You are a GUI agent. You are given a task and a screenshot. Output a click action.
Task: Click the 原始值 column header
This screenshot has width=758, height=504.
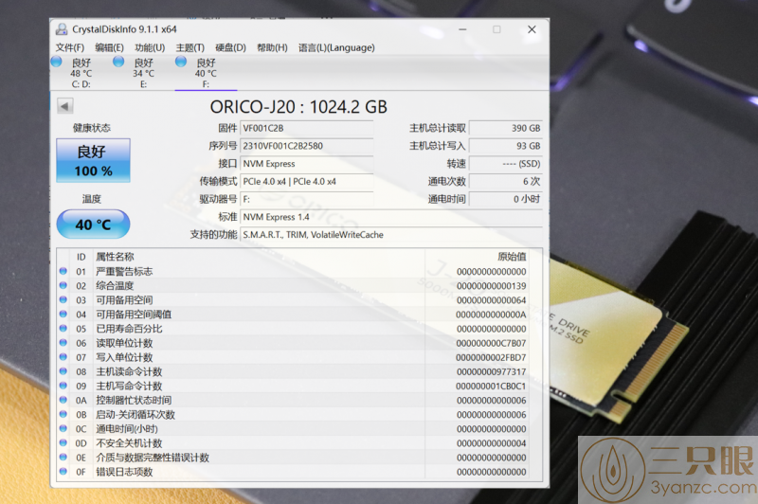click(x=512, y=257)
